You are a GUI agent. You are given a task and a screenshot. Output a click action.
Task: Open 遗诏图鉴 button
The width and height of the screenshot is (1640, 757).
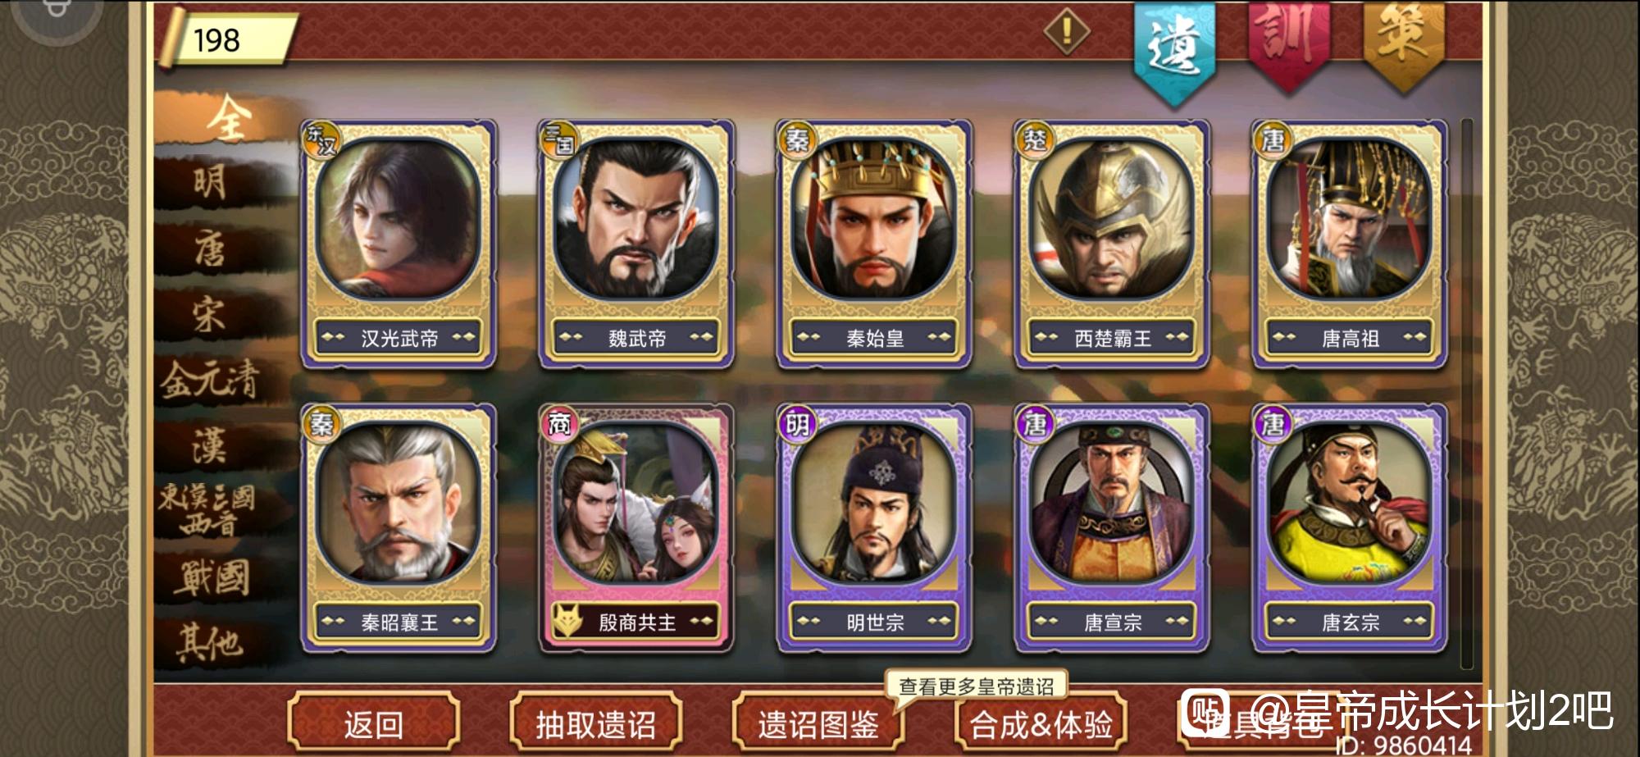(x=818, y=724)
